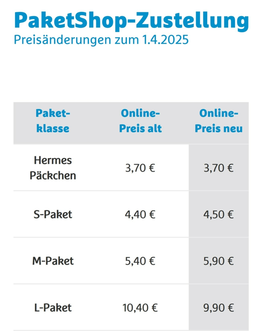Screen dimensions: 263x331
Task: Select the new Hermes Päckchen price 3,70 €
Action: 219,168
